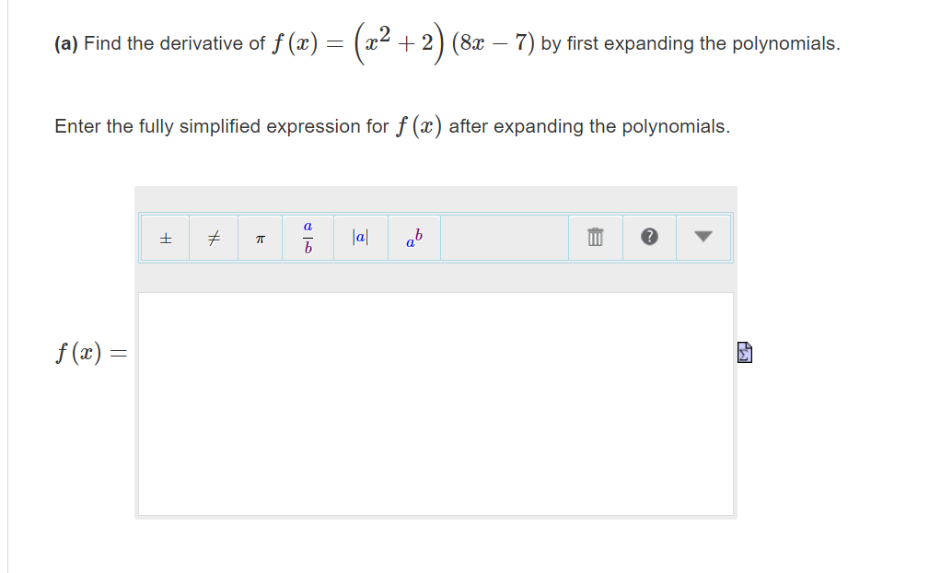
Task: Insert the plus-minus symbol
Action: point(164,237)
